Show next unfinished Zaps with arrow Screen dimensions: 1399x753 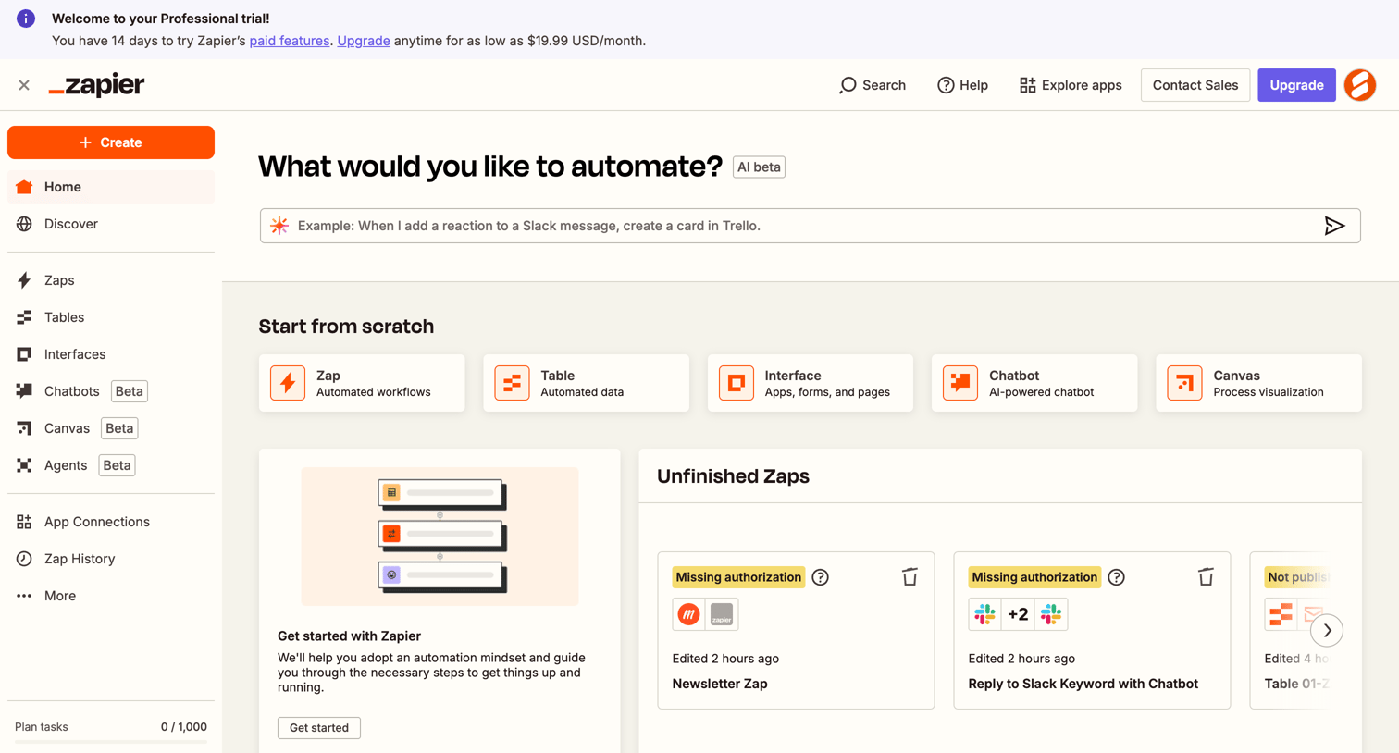(x=1327, y=631)
